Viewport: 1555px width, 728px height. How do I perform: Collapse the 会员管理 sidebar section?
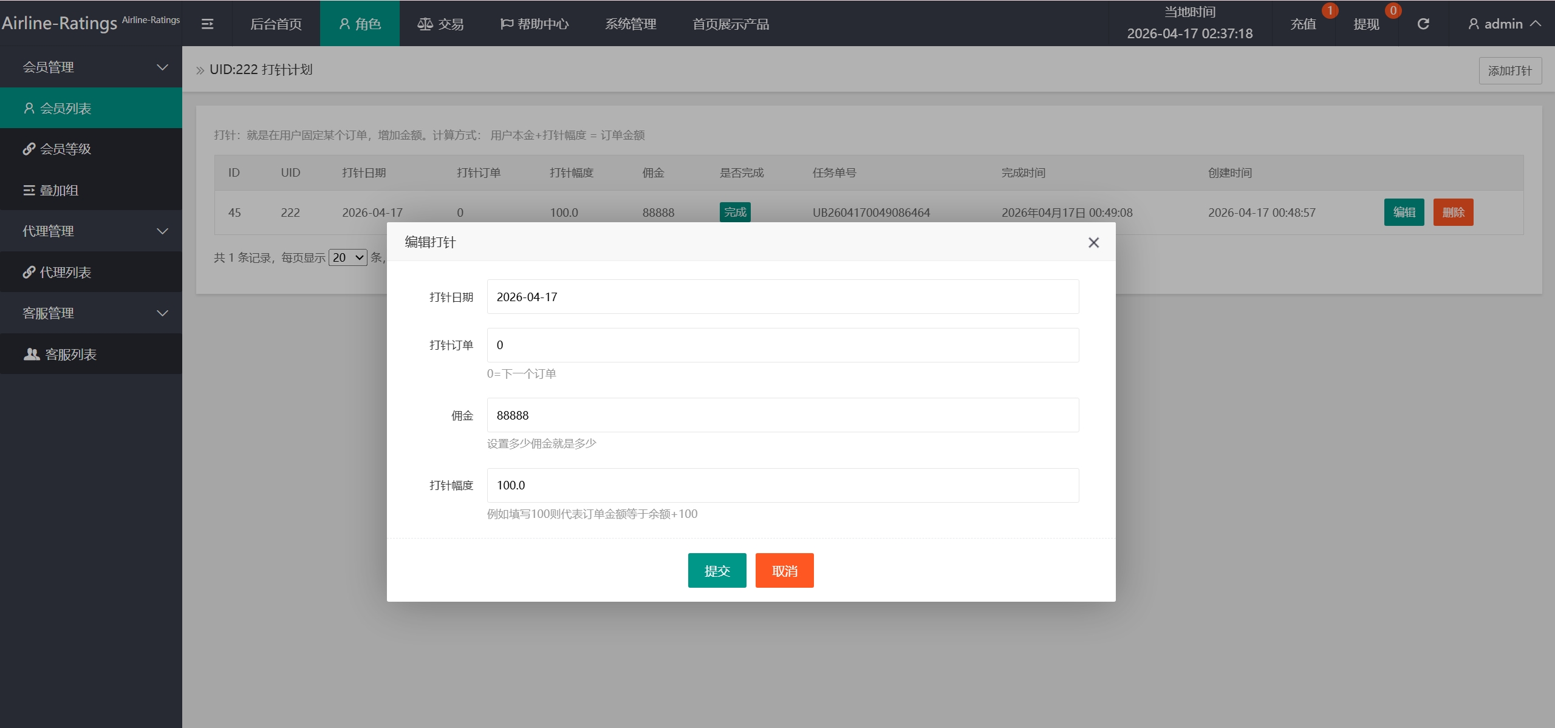pos(91,67)
